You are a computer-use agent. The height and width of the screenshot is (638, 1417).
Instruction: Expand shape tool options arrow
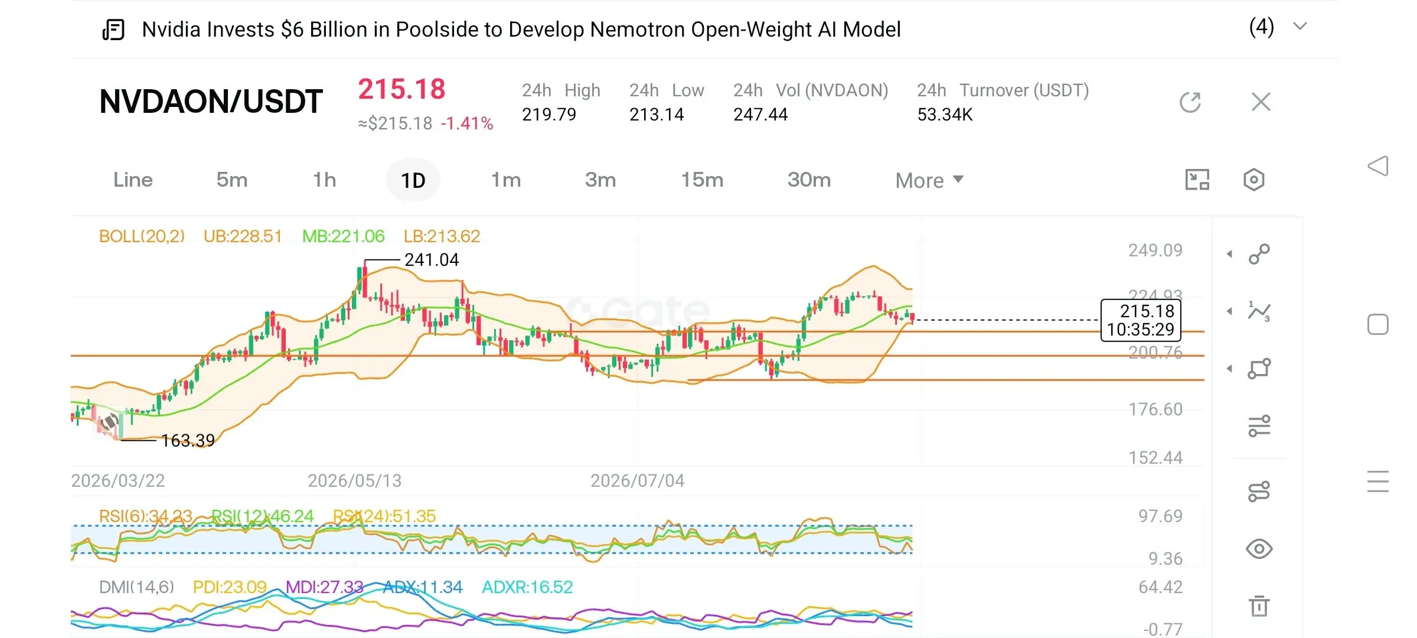(1230, 369)
